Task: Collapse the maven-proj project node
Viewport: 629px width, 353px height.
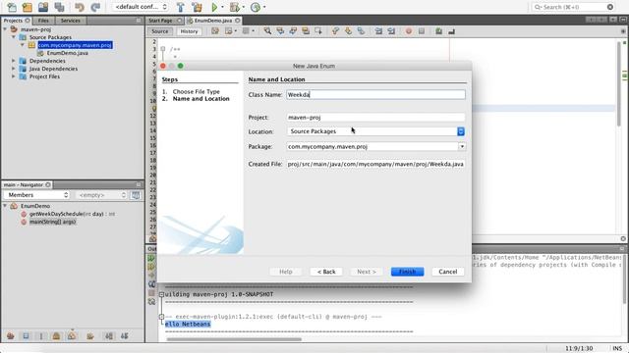Action: [5, 29]
